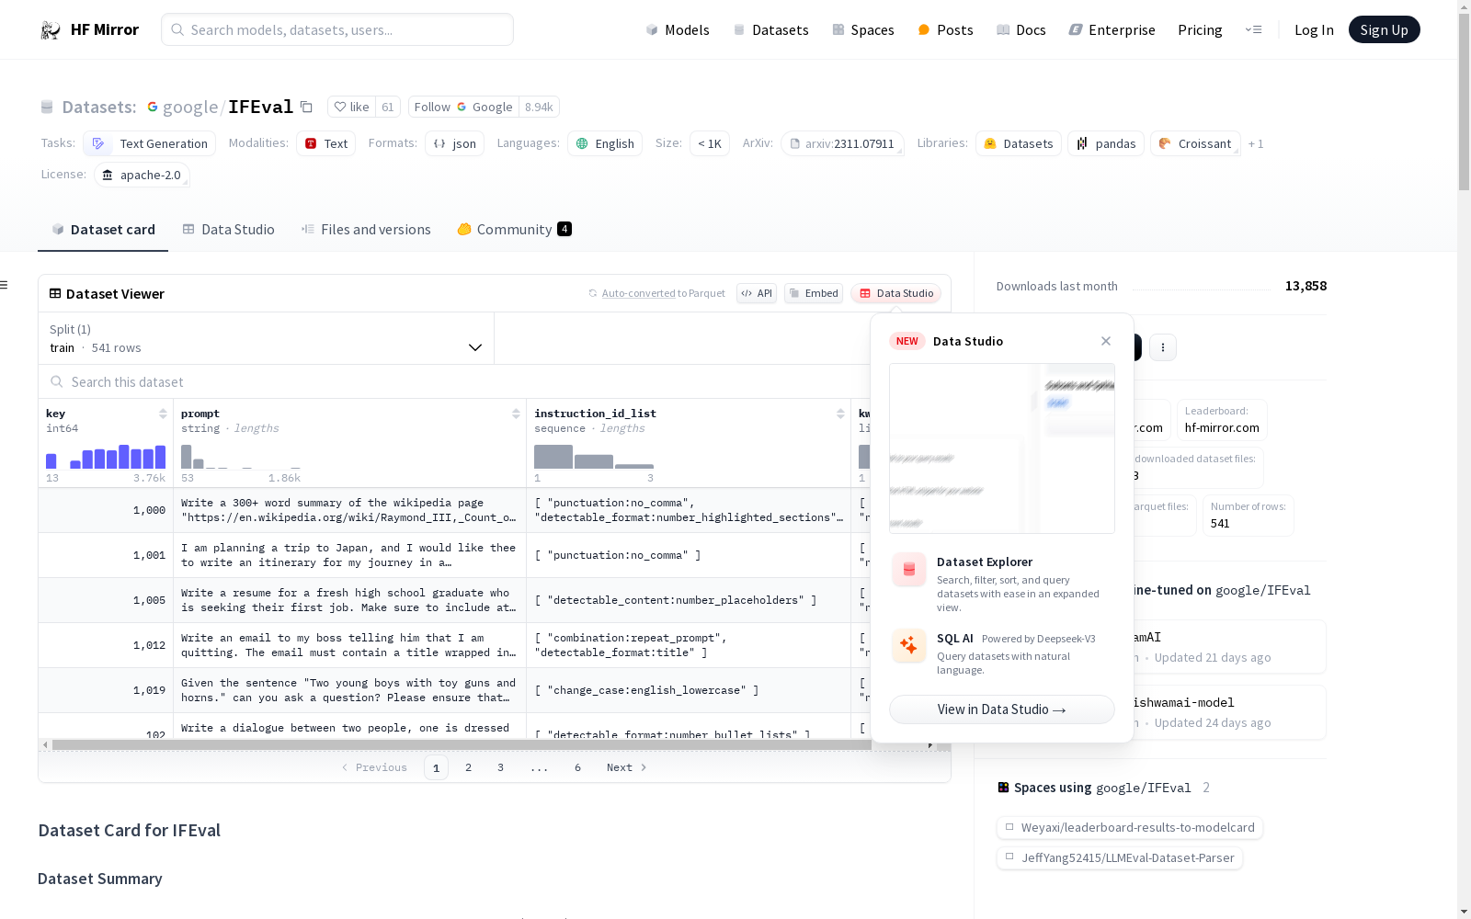Viewport: 1471px width, 919px height.
Task: Sort by the prompt column
Action: coord(516,414)
